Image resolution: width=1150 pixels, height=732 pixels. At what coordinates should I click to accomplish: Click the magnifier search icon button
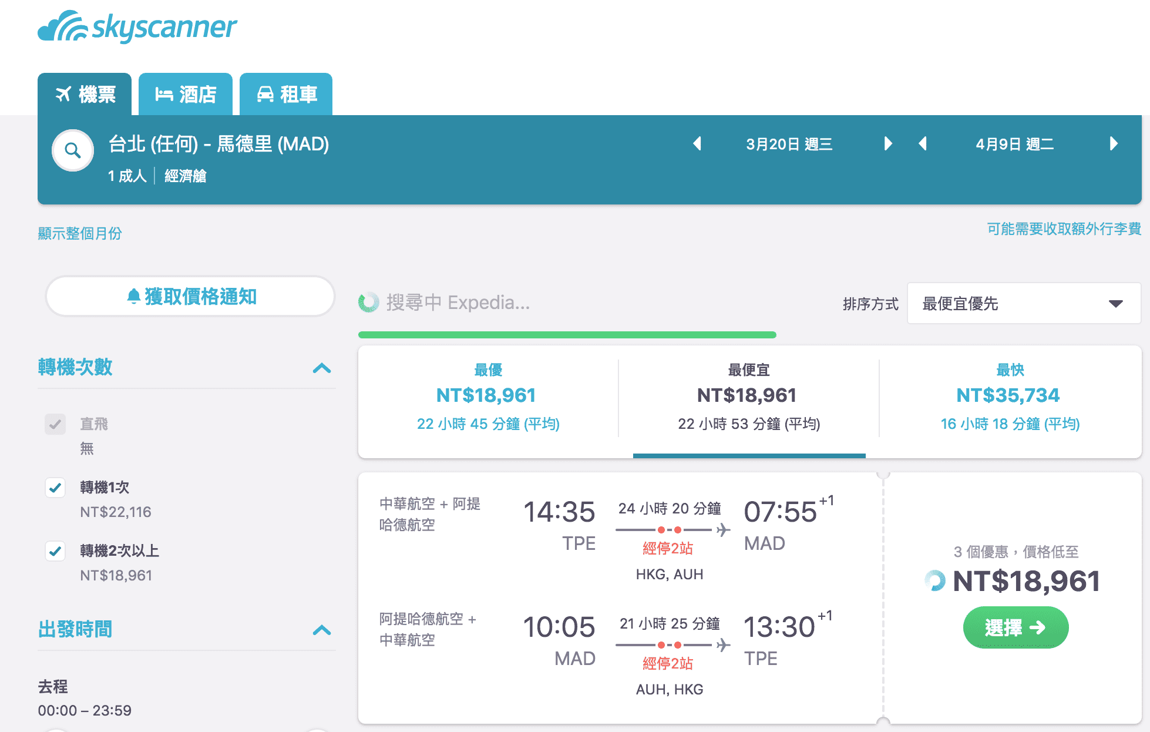click(x=73, y=150)
